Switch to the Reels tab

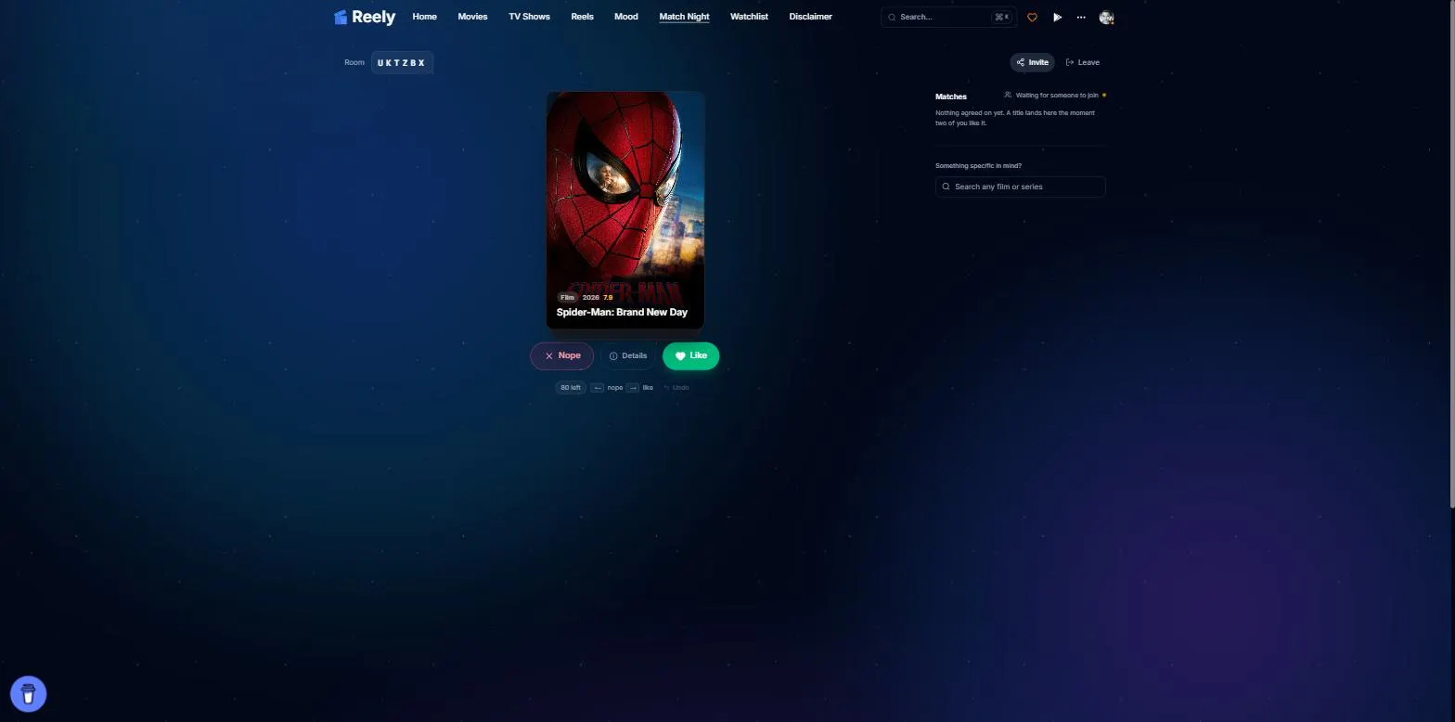point(582,17)
